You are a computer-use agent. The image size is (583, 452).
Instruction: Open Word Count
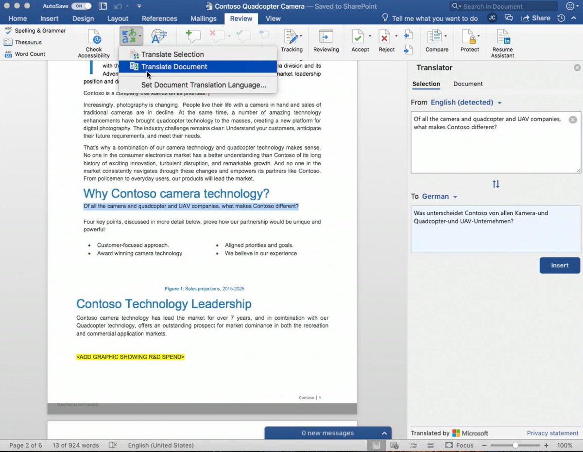click(x=25, y=54)
